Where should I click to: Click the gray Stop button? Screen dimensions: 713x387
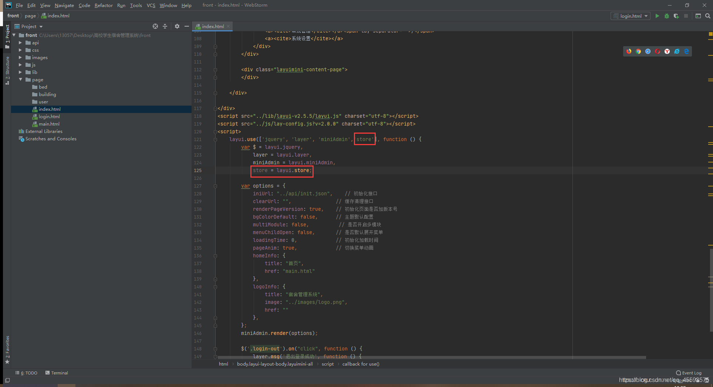click(x=686, y=16)
